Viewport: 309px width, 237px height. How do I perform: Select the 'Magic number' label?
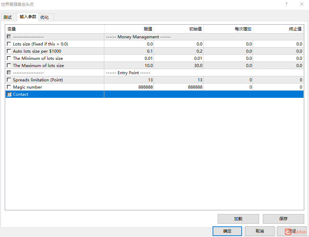click(27, 87)
